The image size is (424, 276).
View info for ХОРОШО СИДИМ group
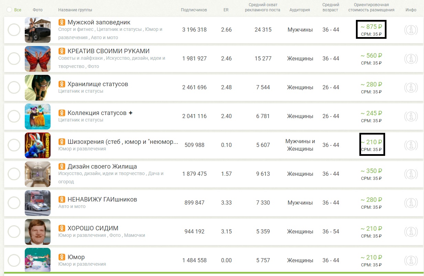411,232
